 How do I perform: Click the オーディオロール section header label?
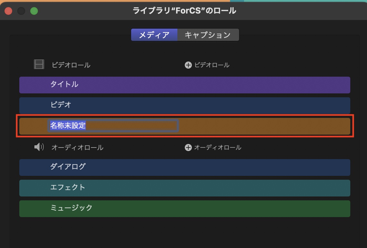click(77, 148)
